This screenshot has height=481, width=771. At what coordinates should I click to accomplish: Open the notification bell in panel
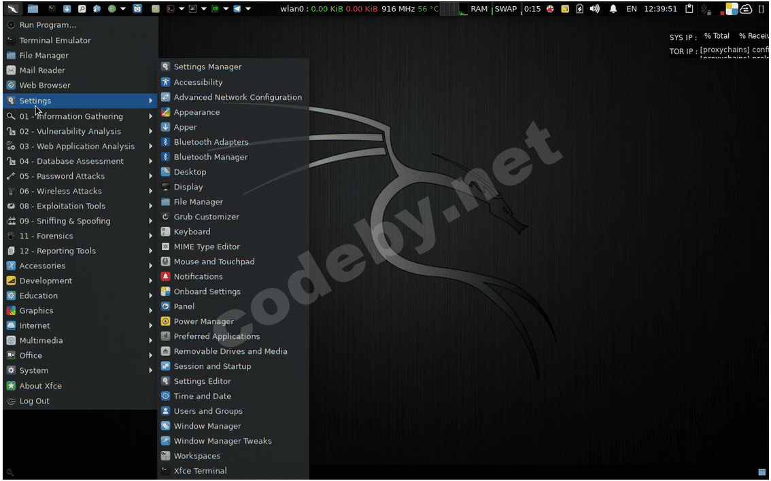click(x=613, y=8)
